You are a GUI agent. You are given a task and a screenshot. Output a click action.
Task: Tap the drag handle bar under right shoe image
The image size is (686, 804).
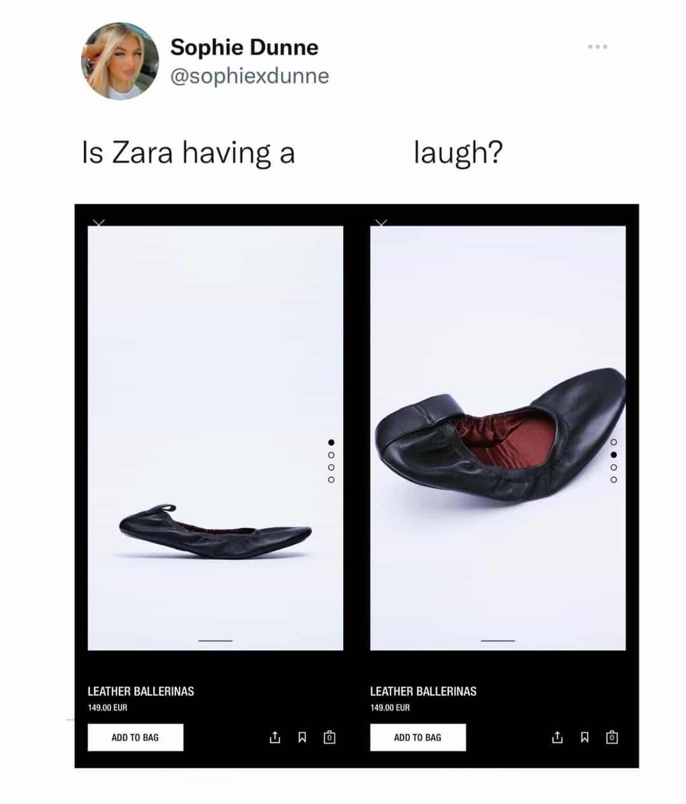[498, 641]
